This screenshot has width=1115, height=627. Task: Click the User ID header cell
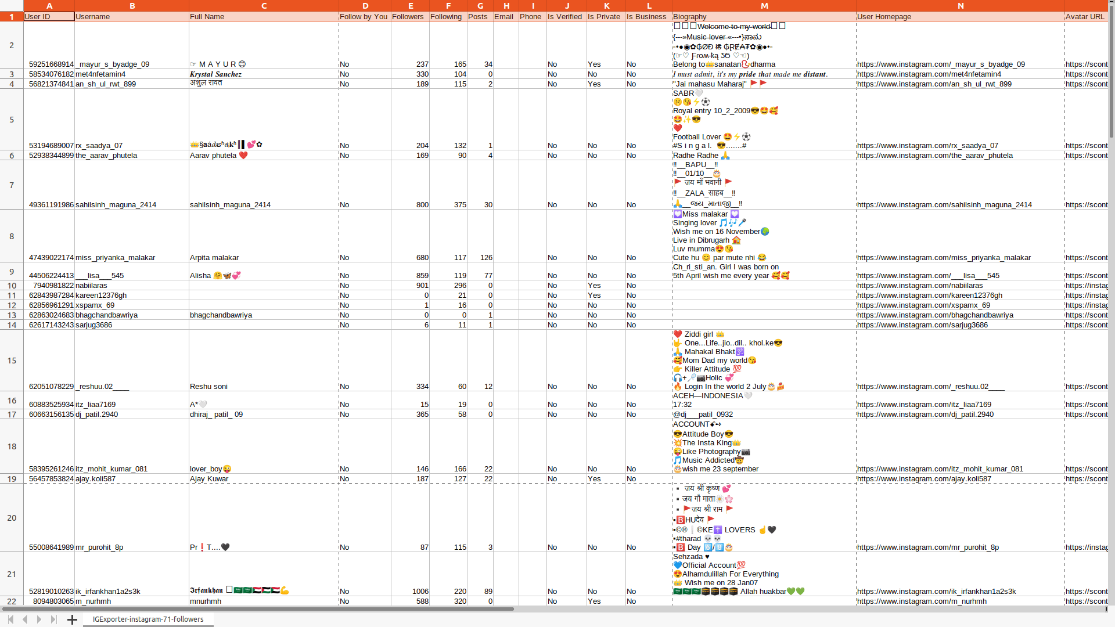click(49, 17)
